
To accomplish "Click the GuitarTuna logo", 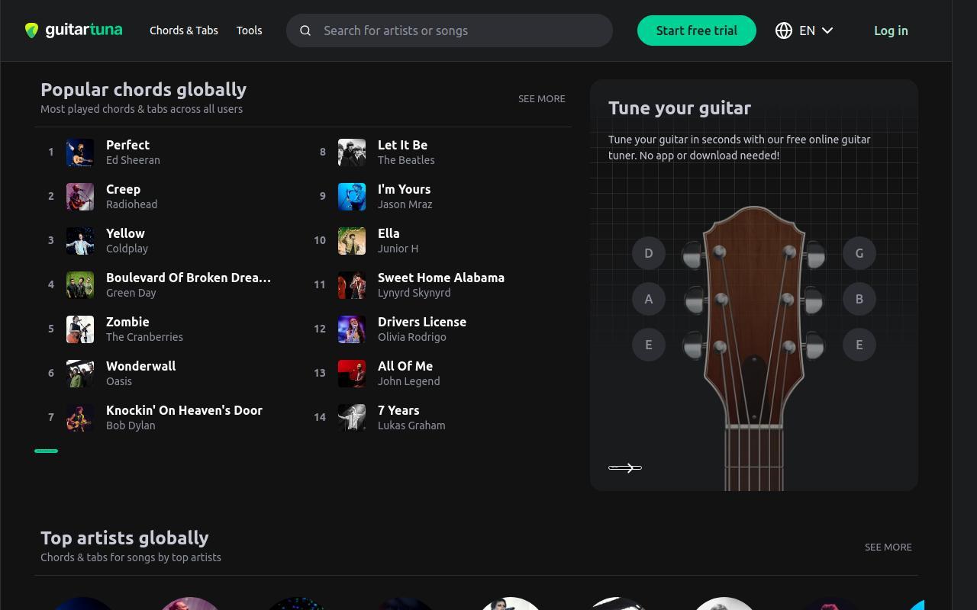I will pos(73,30).
